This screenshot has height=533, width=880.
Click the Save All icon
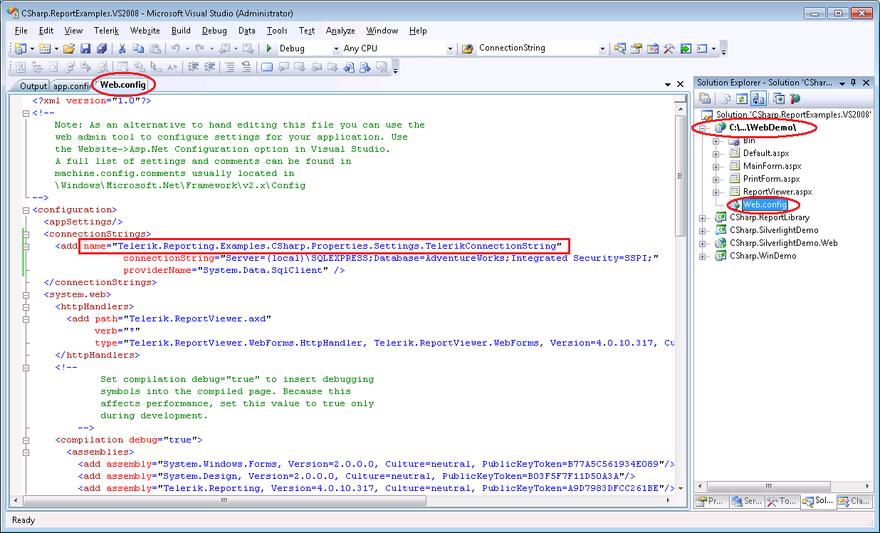102,48
